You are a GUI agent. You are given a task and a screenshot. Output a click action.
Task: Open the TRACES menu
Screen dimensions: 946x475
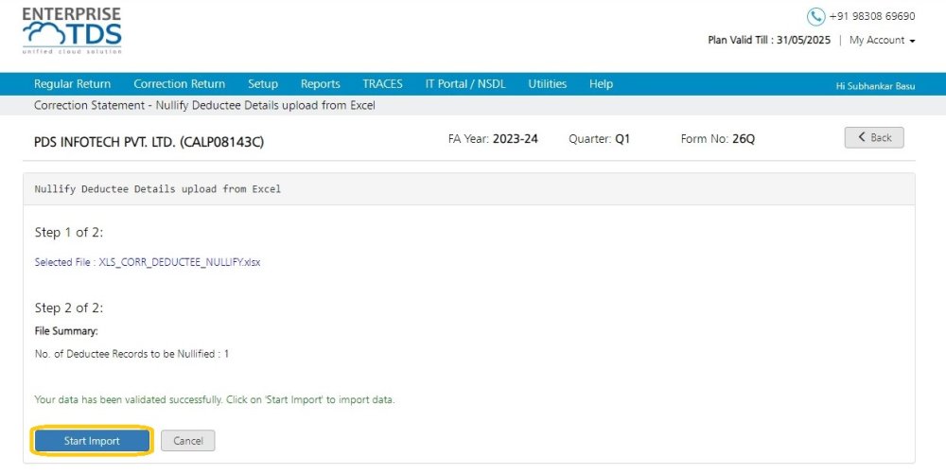point(382,84)
